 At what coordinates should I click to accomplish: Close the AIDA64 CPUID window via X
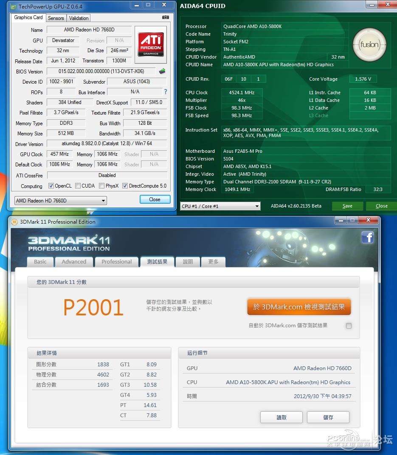[x=388, y=4]
